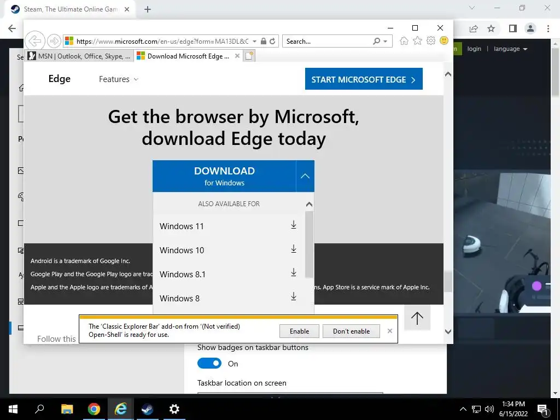560x420 pixels.
Task: Download Edge for Windows 11
Action: click(294, 225)
